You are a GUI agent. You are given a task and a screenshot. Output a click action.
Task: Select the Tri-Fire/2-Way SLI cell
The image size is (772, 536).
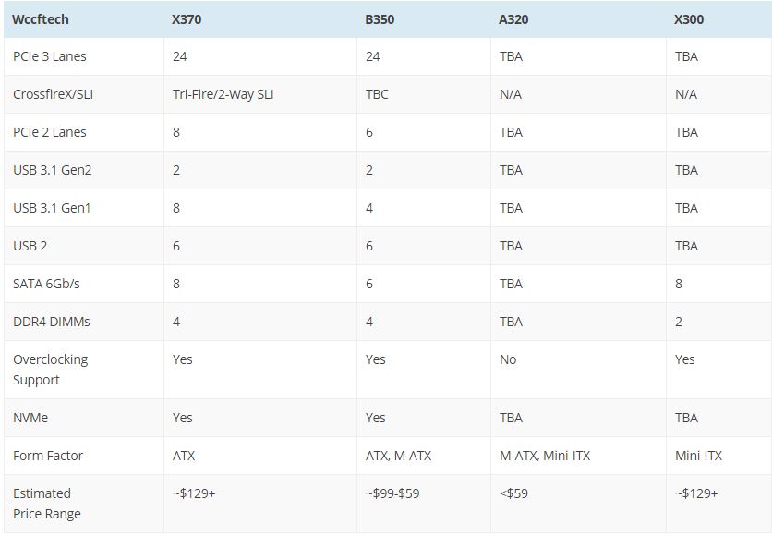(223, 94)
